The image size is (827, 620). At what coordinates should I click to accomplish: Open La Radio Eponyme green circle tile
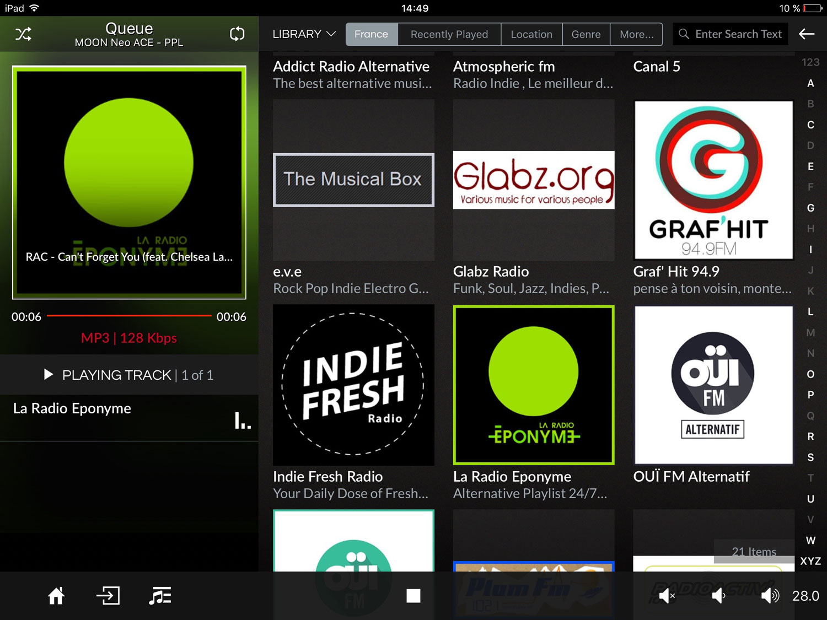point(534,385)
